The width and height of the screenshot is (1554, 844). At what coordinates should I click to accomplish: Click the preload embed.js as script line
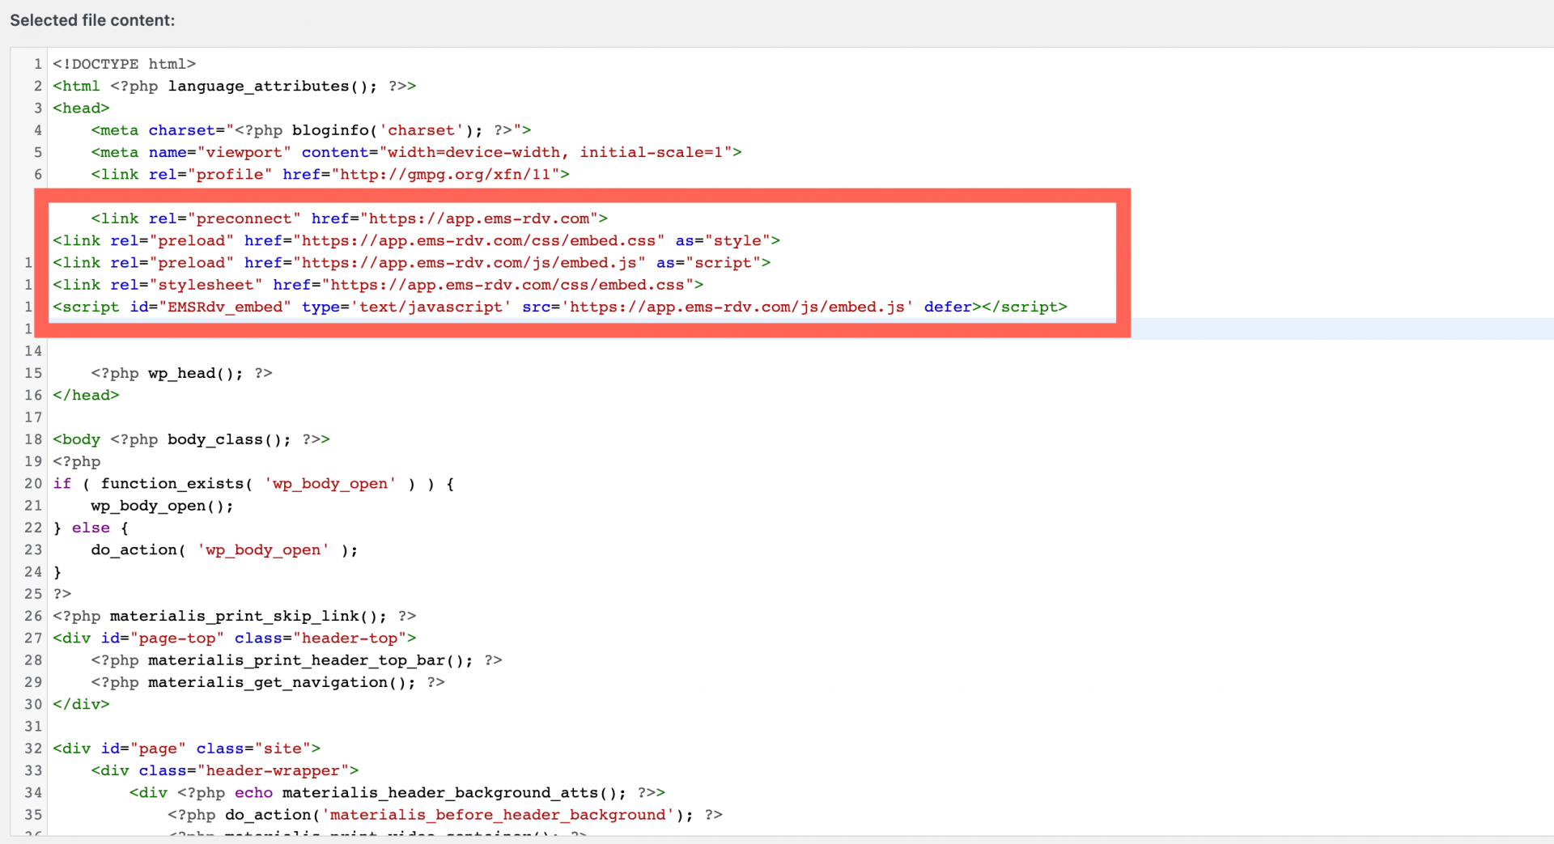(x=411, y=262)
